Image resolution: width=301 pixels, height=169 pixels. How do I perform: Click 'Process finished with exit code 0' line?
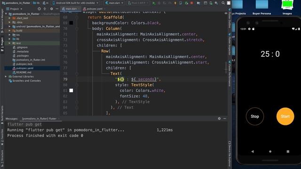[x=45, y=136]
